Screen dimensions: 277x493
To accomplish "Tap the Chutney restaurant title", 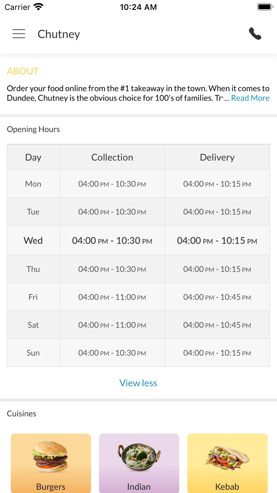I will pyautogui.click(x=59, y=34).
